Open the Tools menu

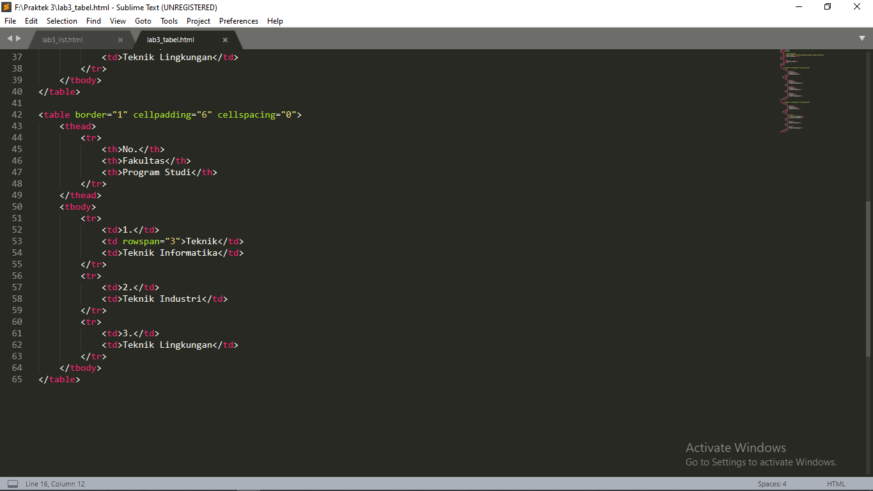(169, 20)
